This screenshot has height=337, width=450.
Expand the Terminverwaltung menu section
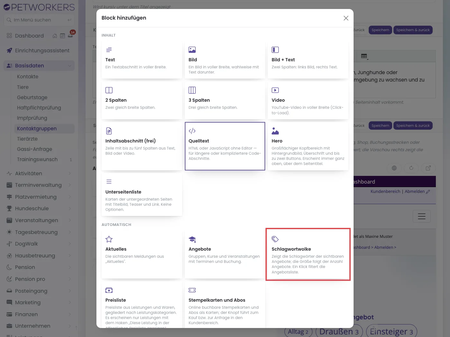point(39,185)
